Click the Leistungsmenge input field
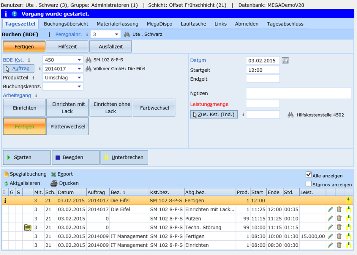Viewport: 357px width, 255px height. pos(263,104)
